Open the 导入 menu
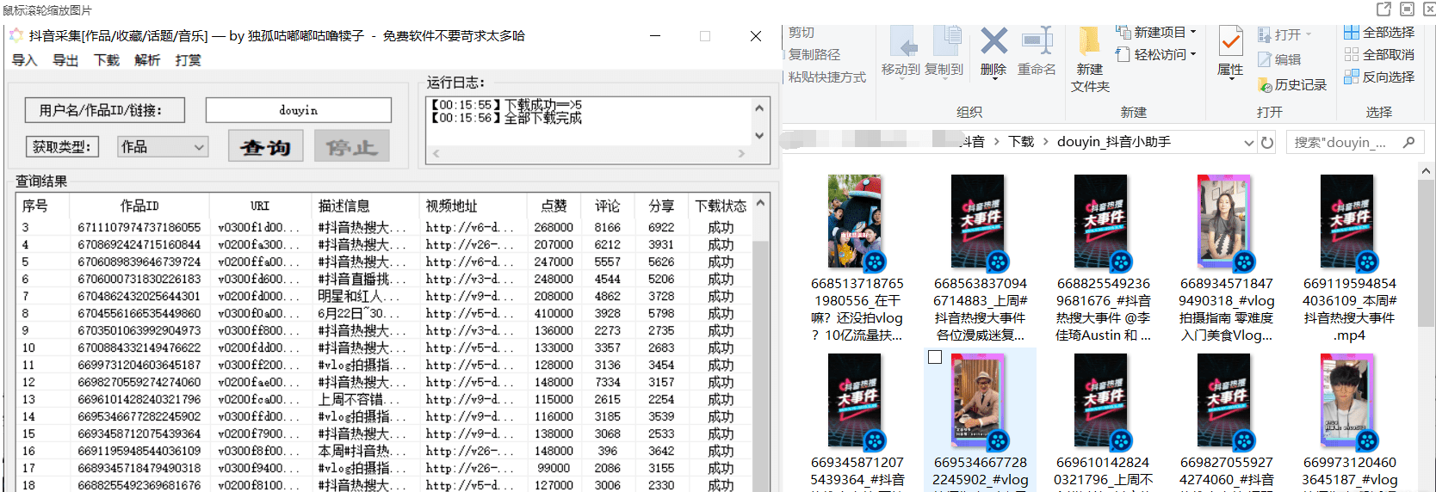 tap(24, 60)
